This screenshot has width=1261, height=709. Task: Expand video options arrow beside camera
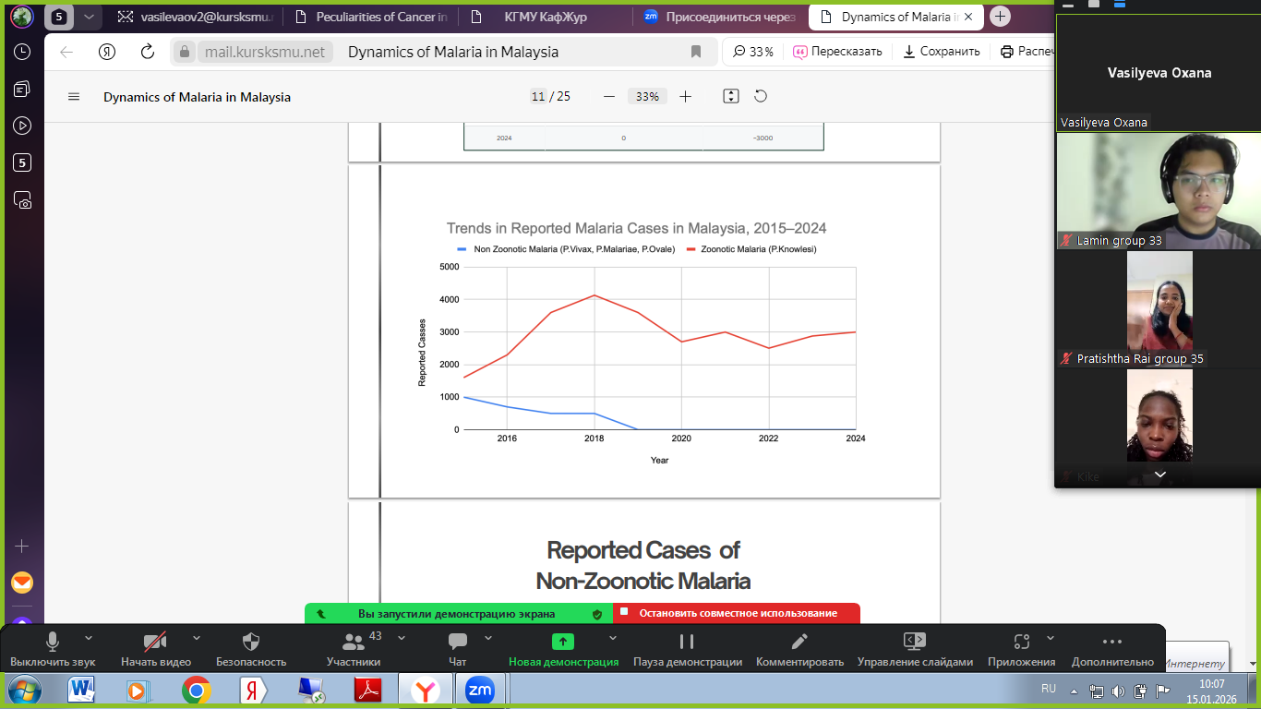(x=196, y=637)
